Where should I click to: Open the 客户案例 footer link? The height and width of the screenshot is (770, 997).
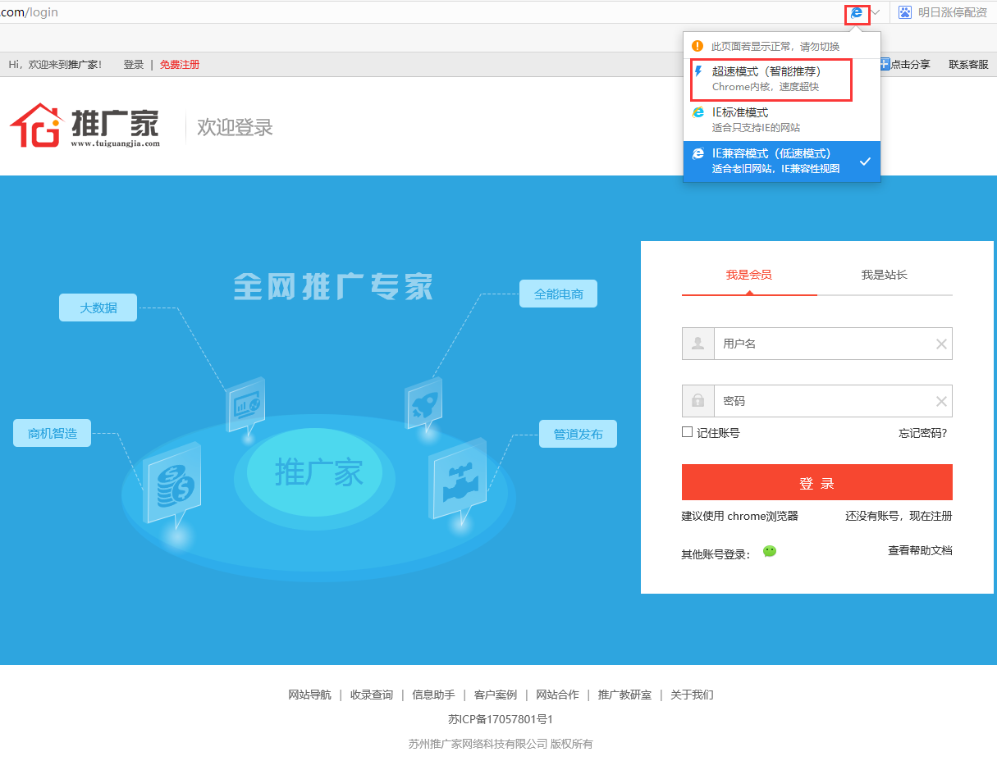point(496,695)
